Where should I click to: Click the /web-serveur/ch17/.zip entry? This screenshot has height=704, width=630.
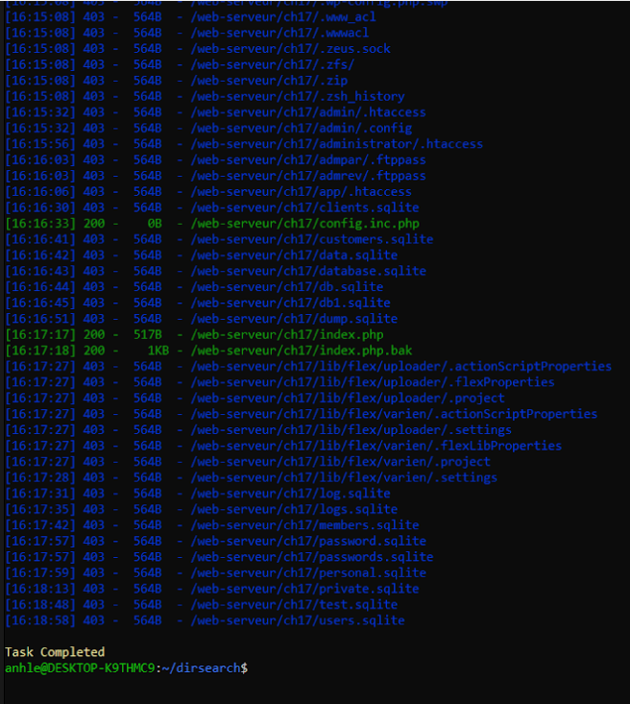269,81
